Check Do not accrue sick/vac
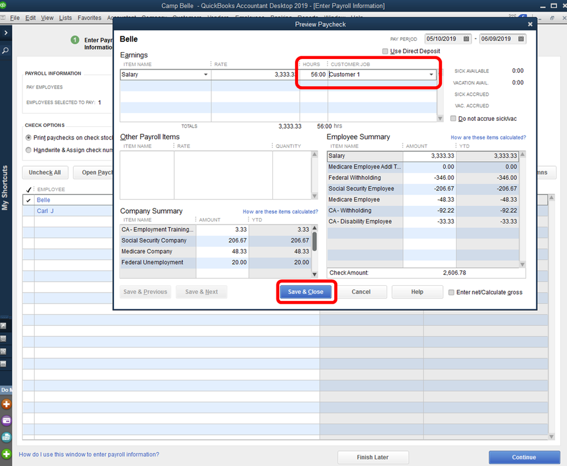 click(453, 118)
